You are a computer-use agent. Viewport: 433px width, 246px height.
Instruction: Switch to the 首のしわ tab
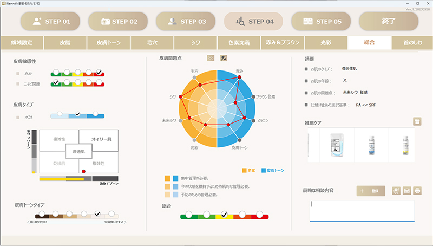point(412,42)
